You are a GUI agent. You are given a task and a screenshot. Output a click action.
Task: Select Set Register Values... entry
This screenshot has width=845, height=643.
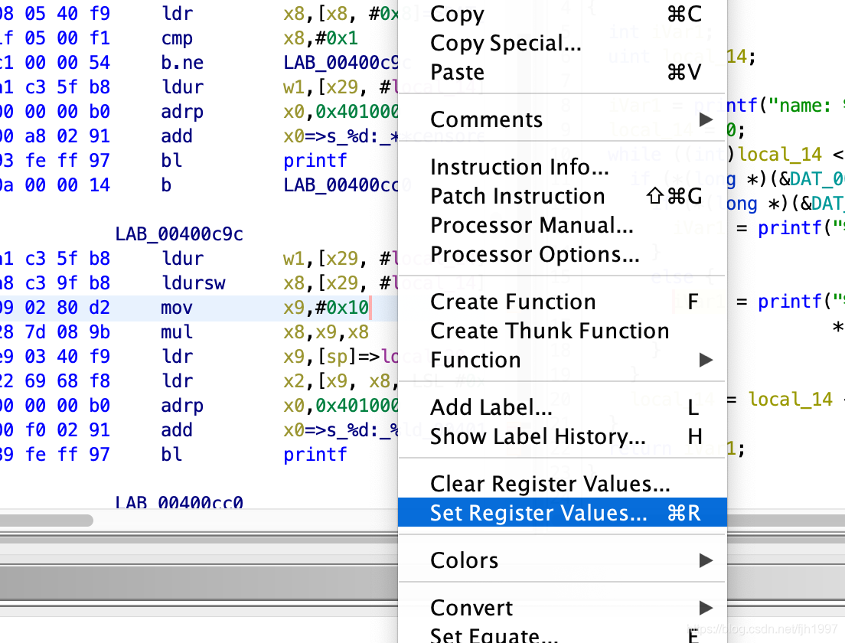(562, 512)
